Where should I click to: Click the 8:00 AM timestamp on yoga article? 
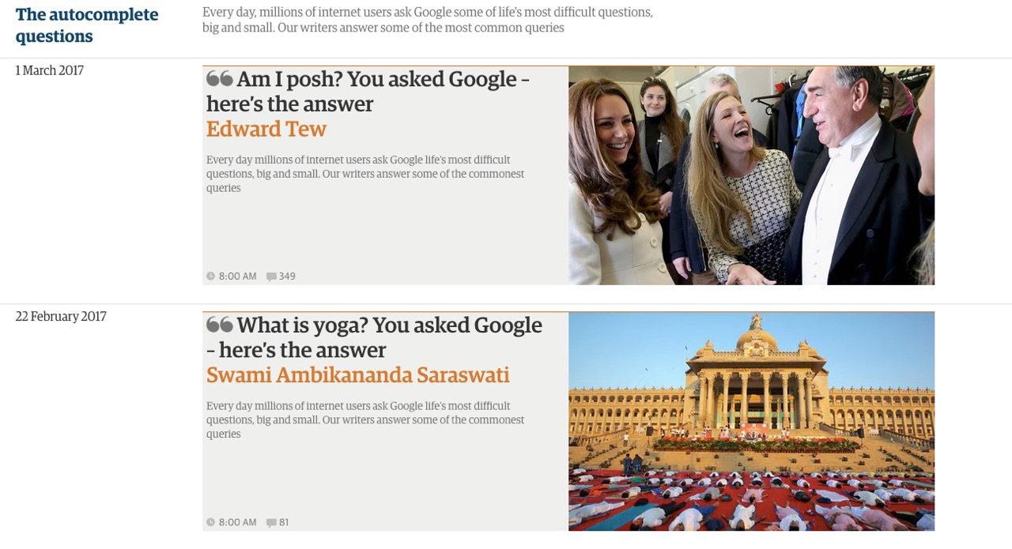tap(237, 522)
